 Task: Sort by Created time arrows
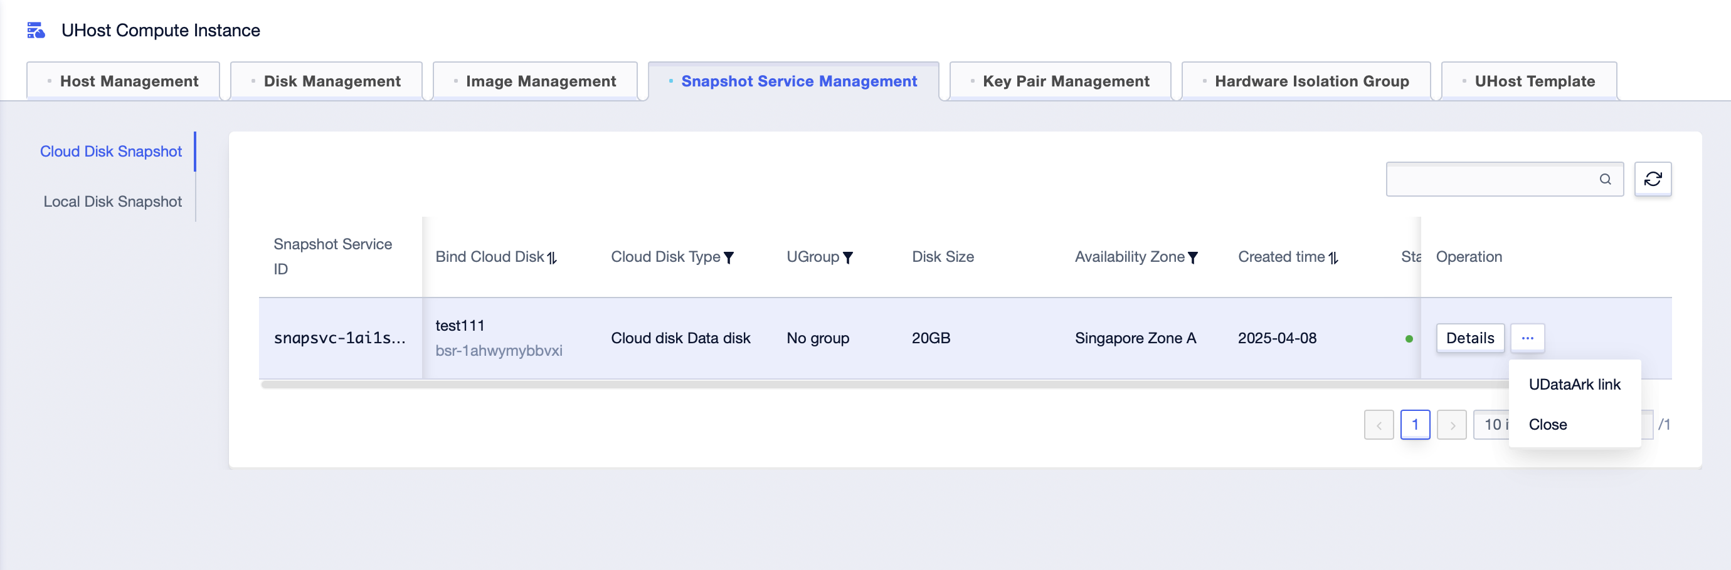click(x=1333, y=258)
